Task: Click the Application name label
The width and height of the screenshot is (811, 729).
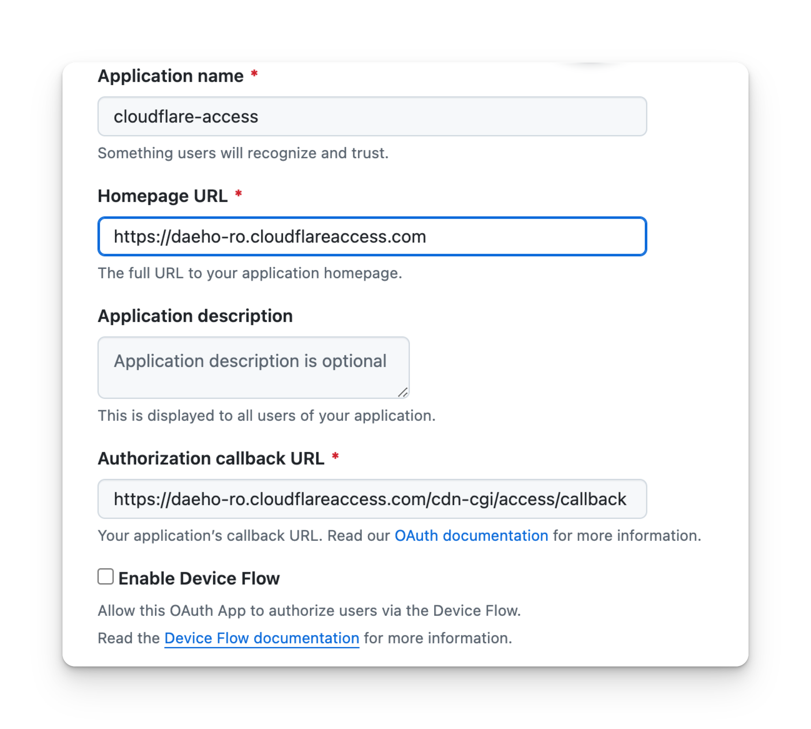Action: click(x=171, y=76)
